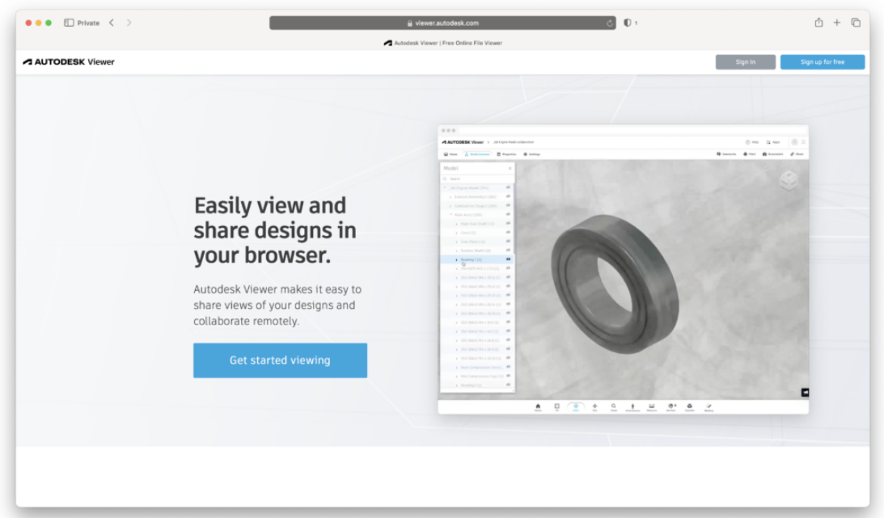Expand the Main Axis Shaft tree node
The image size is (884, 518).
(456, 224)
